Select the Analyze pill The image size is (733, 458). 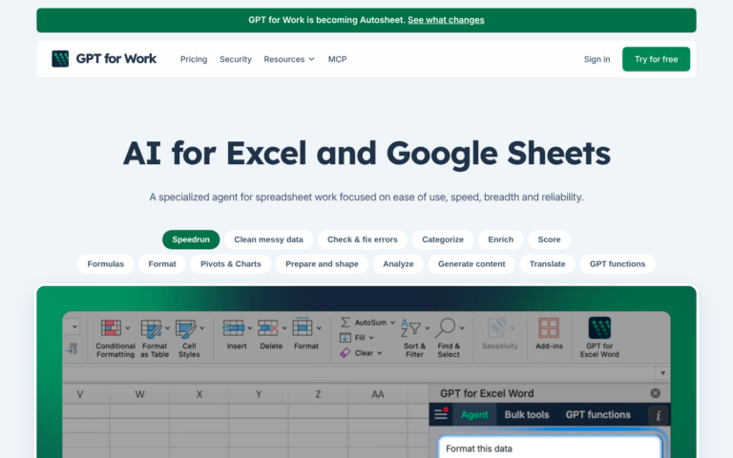pos(398,263)
